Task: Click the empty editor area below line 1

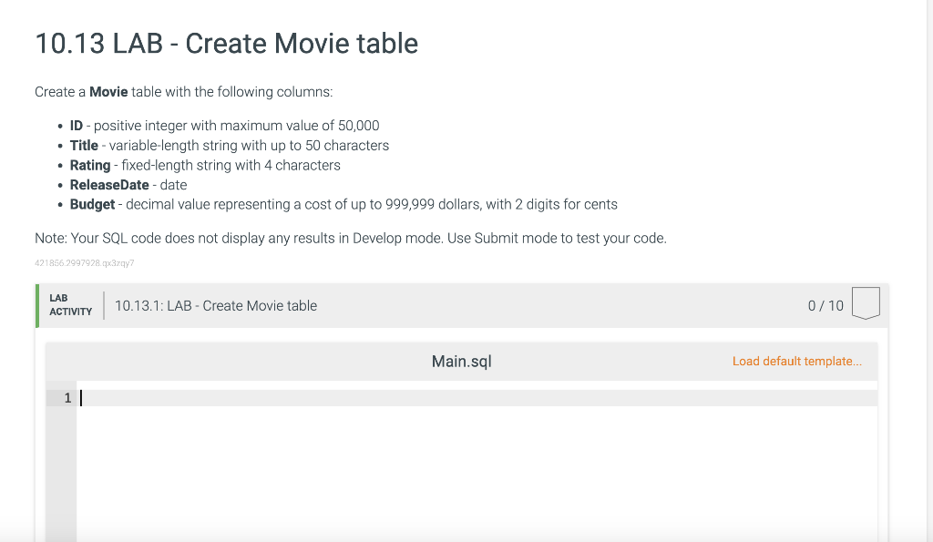Action: 456,474
